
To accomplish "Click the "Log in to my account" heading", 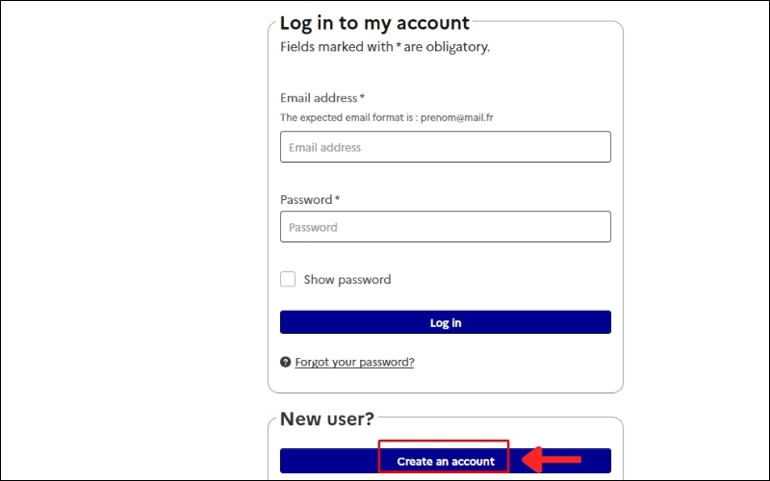I will [374, 23].
